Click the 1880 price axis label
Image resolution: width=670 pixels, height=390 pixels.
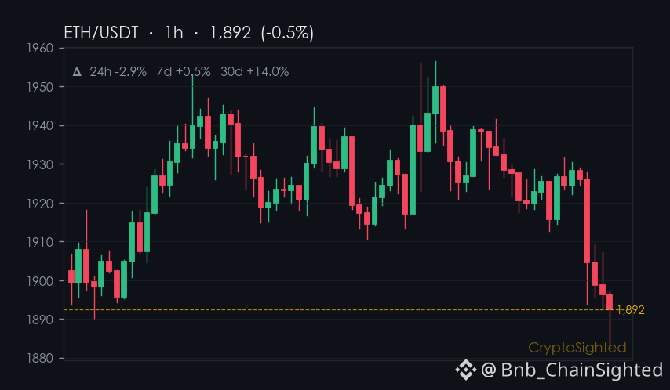[40, 358]
